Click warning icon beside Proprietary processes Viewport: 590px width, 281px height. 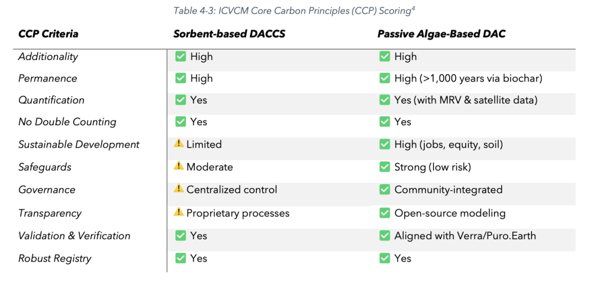pos(178,212)
